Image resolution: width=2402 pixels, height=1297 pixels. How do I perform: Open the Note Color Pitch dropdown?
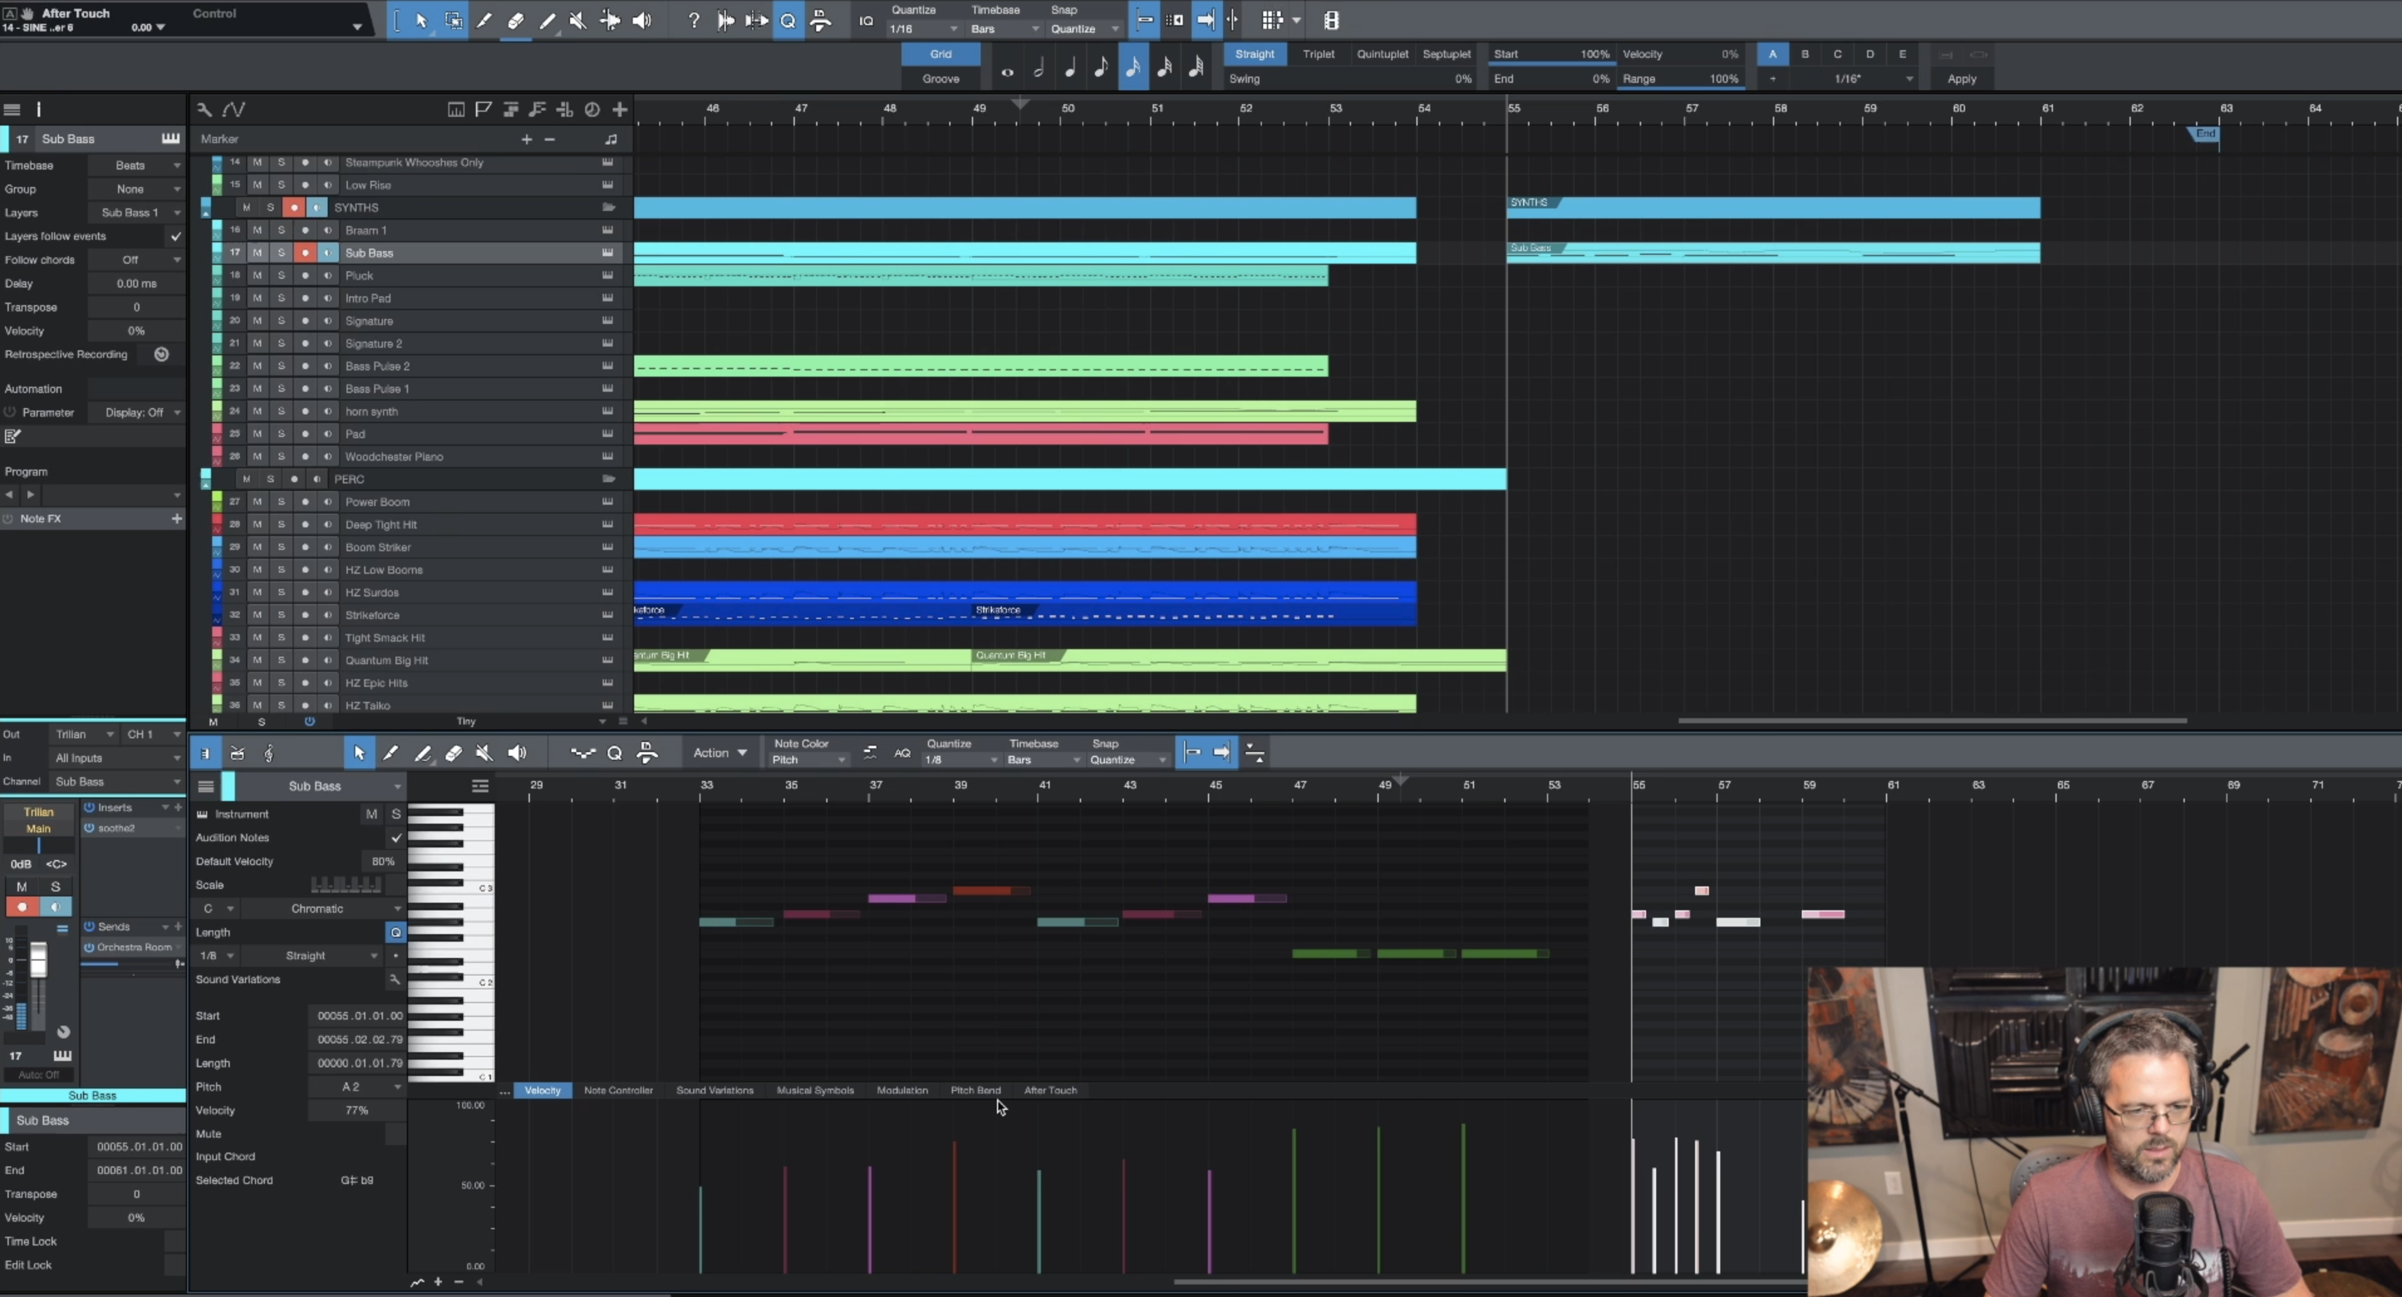click(x=809, y=760)
